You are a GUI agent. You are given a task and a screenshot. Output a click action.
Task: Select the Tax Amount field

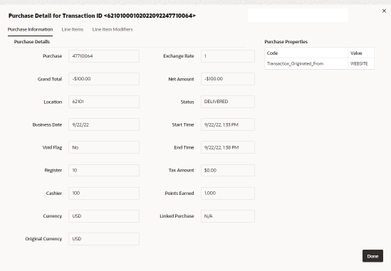[228, 171]
